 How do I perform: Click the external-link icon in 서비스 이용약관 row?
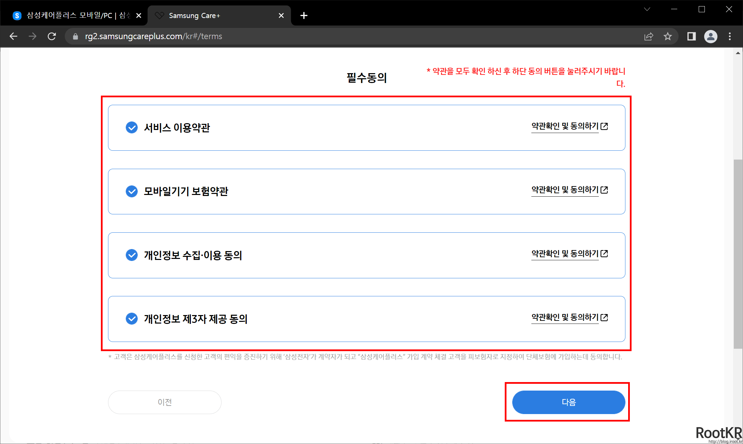coord(604,126)
